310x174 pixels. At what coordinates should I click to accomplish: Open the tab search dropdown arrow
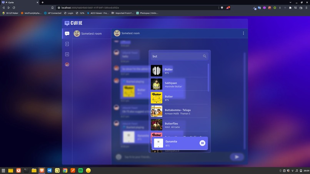point(290,2)
